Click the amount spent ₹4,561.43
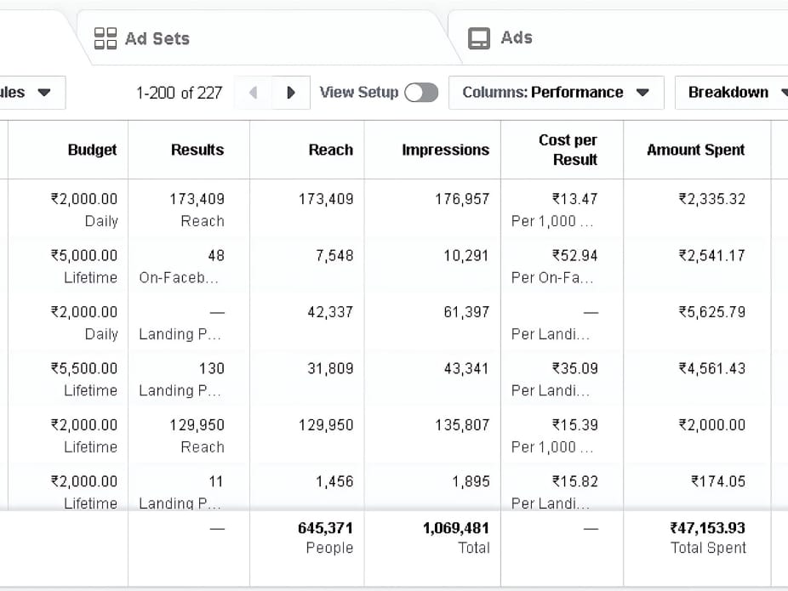The image size is (788, 591). tap(711, 368)
